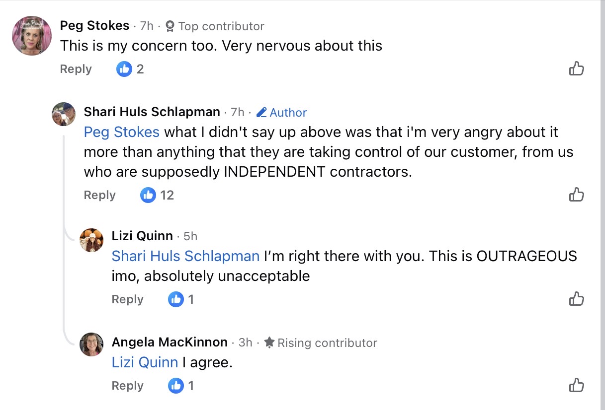View the 2 reactions on Peg's comment

[130, 69]
